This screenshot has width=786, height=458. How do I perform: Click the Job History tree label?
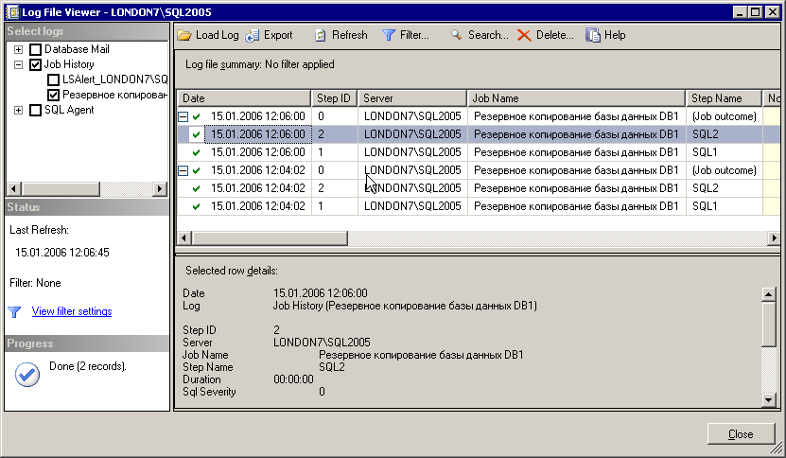coord(69,64)
